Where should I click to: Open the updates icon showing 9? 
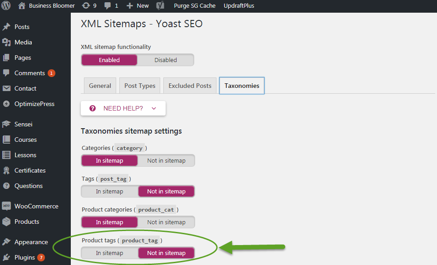(x=86, y=6)
